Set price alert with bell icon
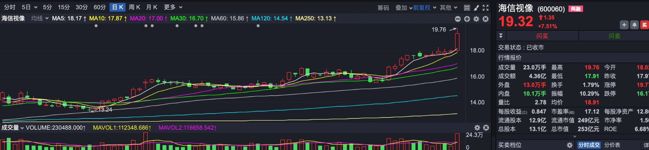The height and width of the screenshot is (150, 649). pyautogui.click(x=634, y=25)
